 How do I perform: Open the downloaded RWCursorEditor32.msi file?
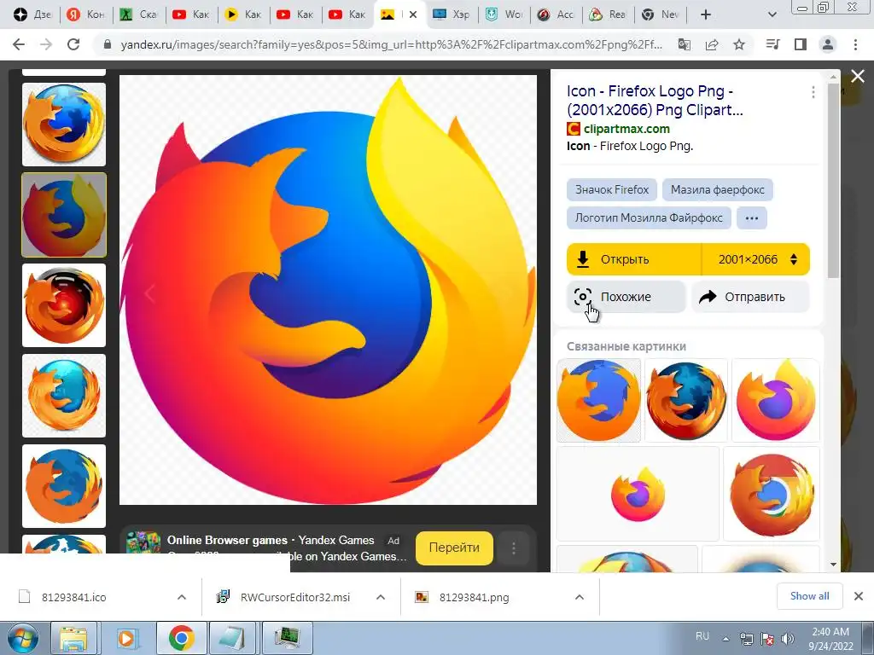[x=294, y=597]
